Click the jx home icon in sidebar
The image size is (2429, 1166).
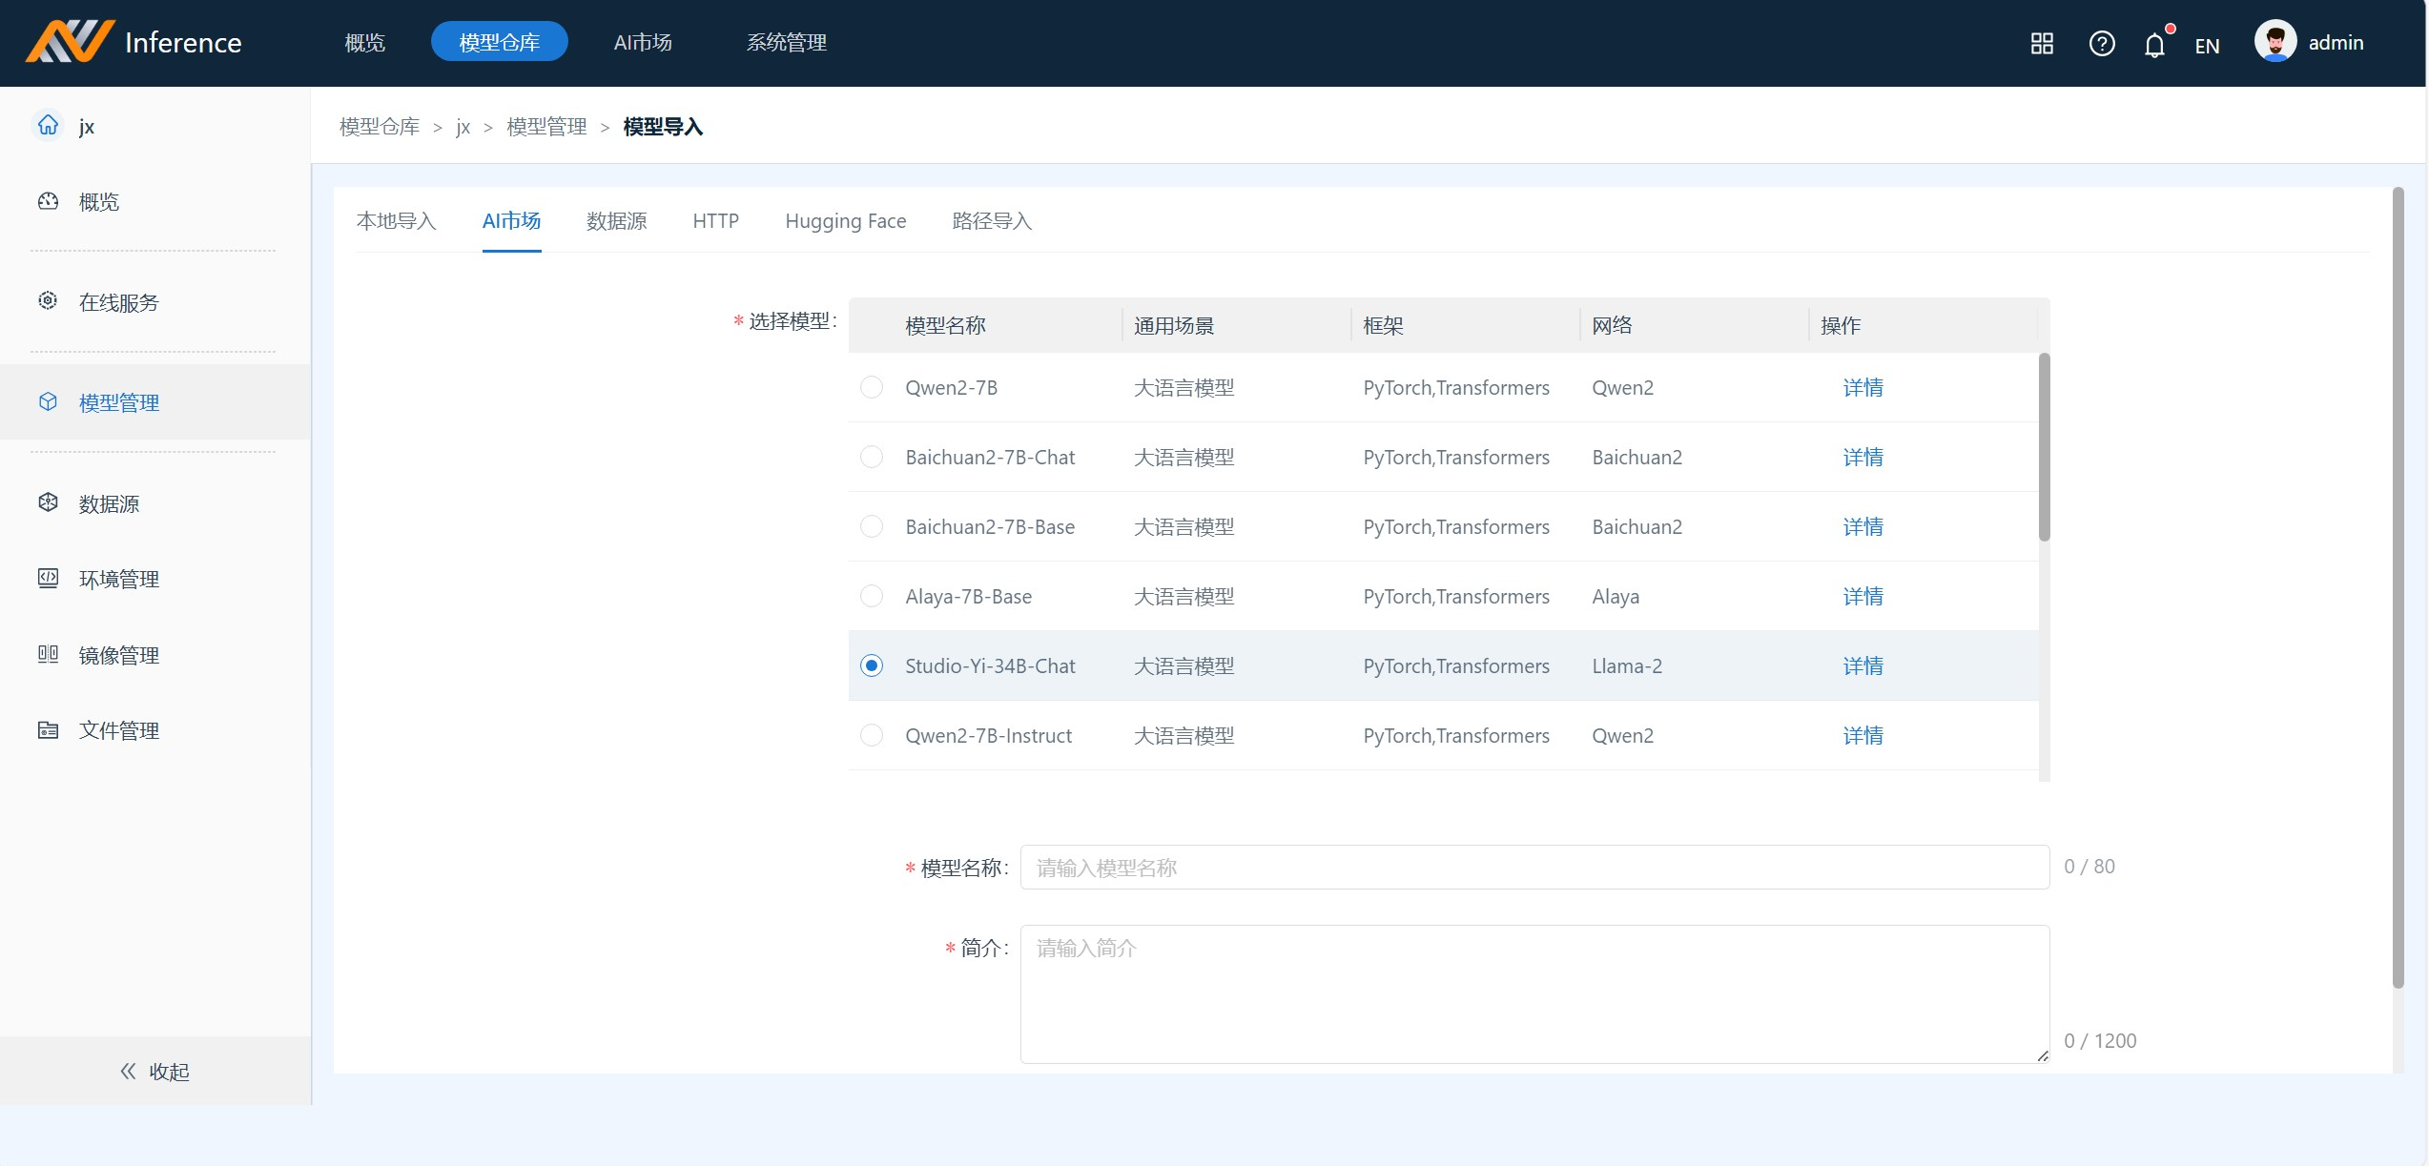click(x=48, y=126)
